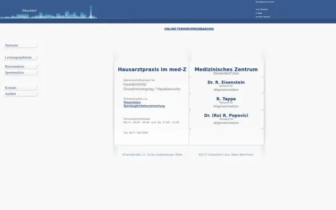Select Sportmedizin in the sidebar menu
This screenshot has height=210, width=336.
[x=21, y=73]
